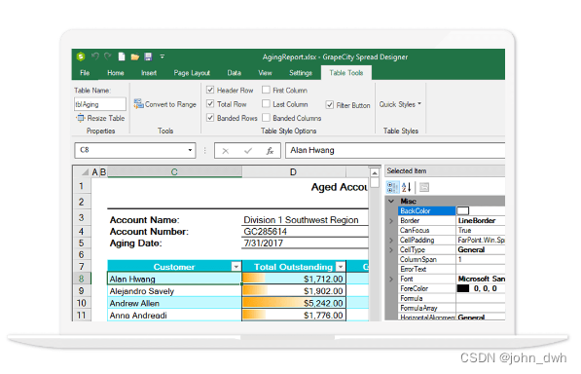Click the Resize Table button label
Viewport: 581px width, 374px height.
106,118
